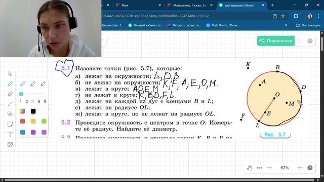Expand the hidden bookmarks chevron
324x182 pixels.
click(286, 25)
